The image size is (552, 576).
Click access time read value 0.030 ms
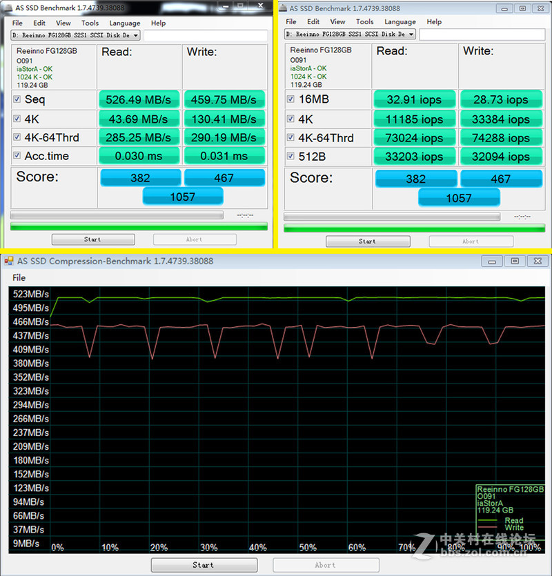tap(139, 156)
